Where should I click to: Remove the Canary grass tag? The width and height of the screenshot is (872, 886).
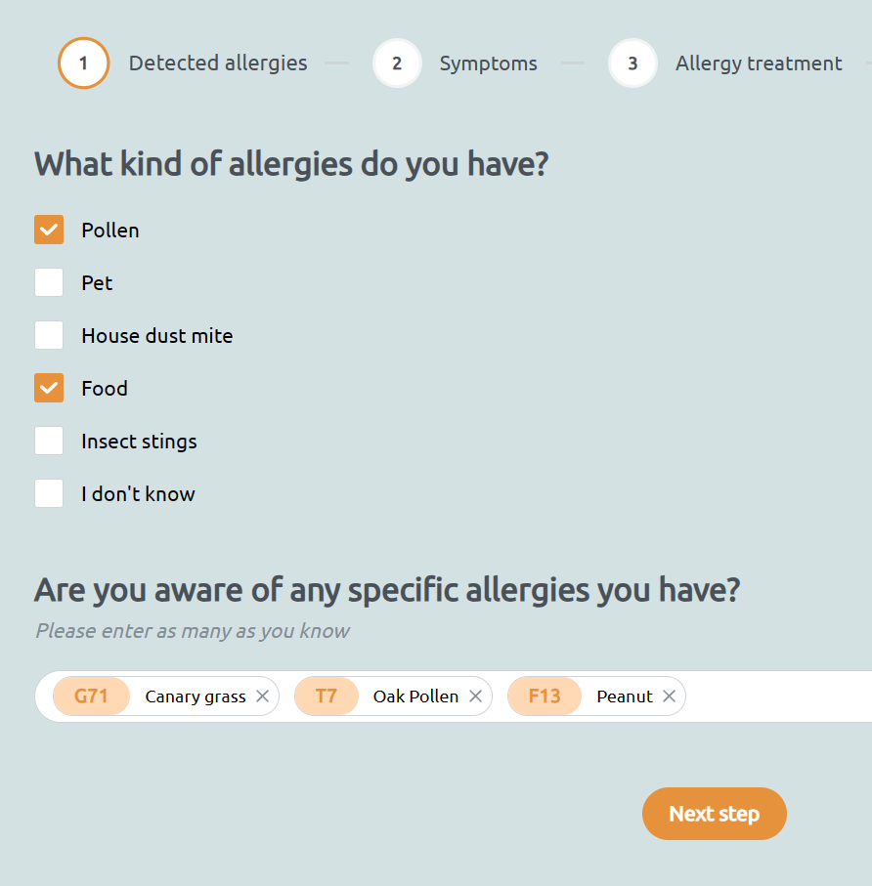tap(262, 696)
